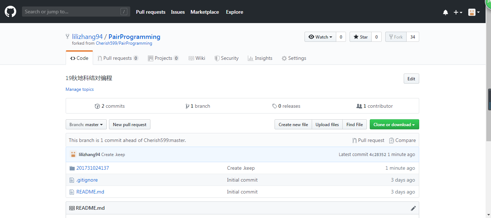Click the Fork button
This screenshot has width=491, height=218.
[396, 37]
